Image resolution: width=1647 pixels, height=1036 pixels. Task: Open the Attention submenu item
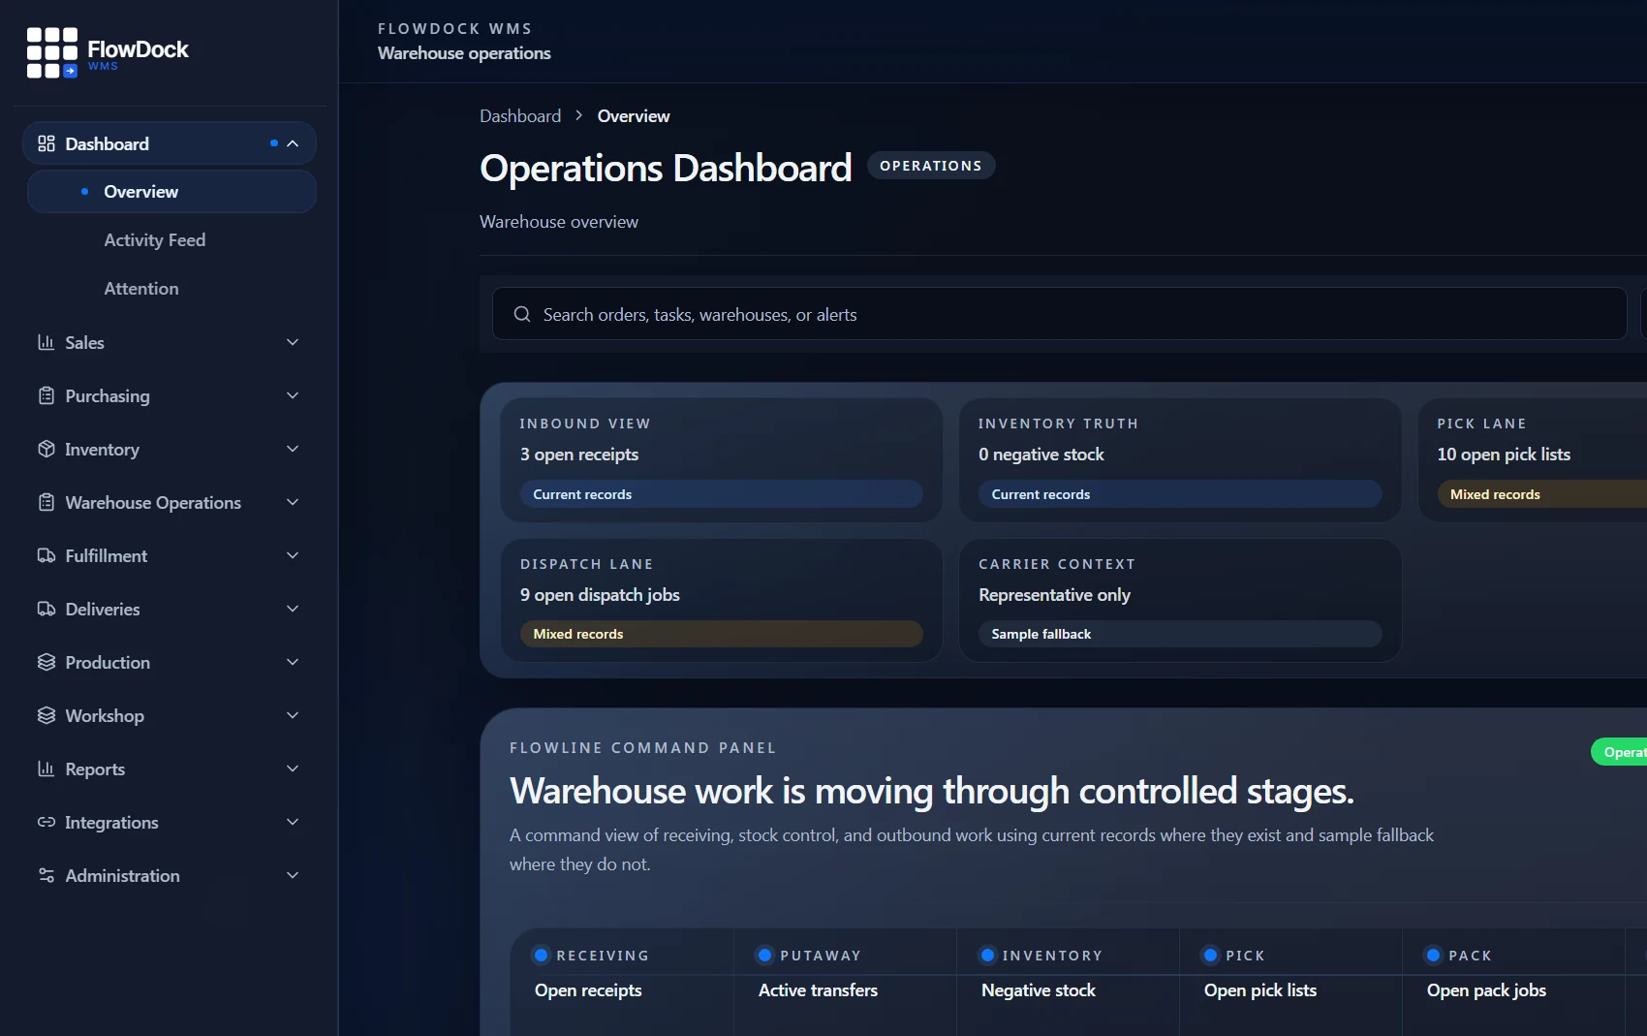(171, 289)
